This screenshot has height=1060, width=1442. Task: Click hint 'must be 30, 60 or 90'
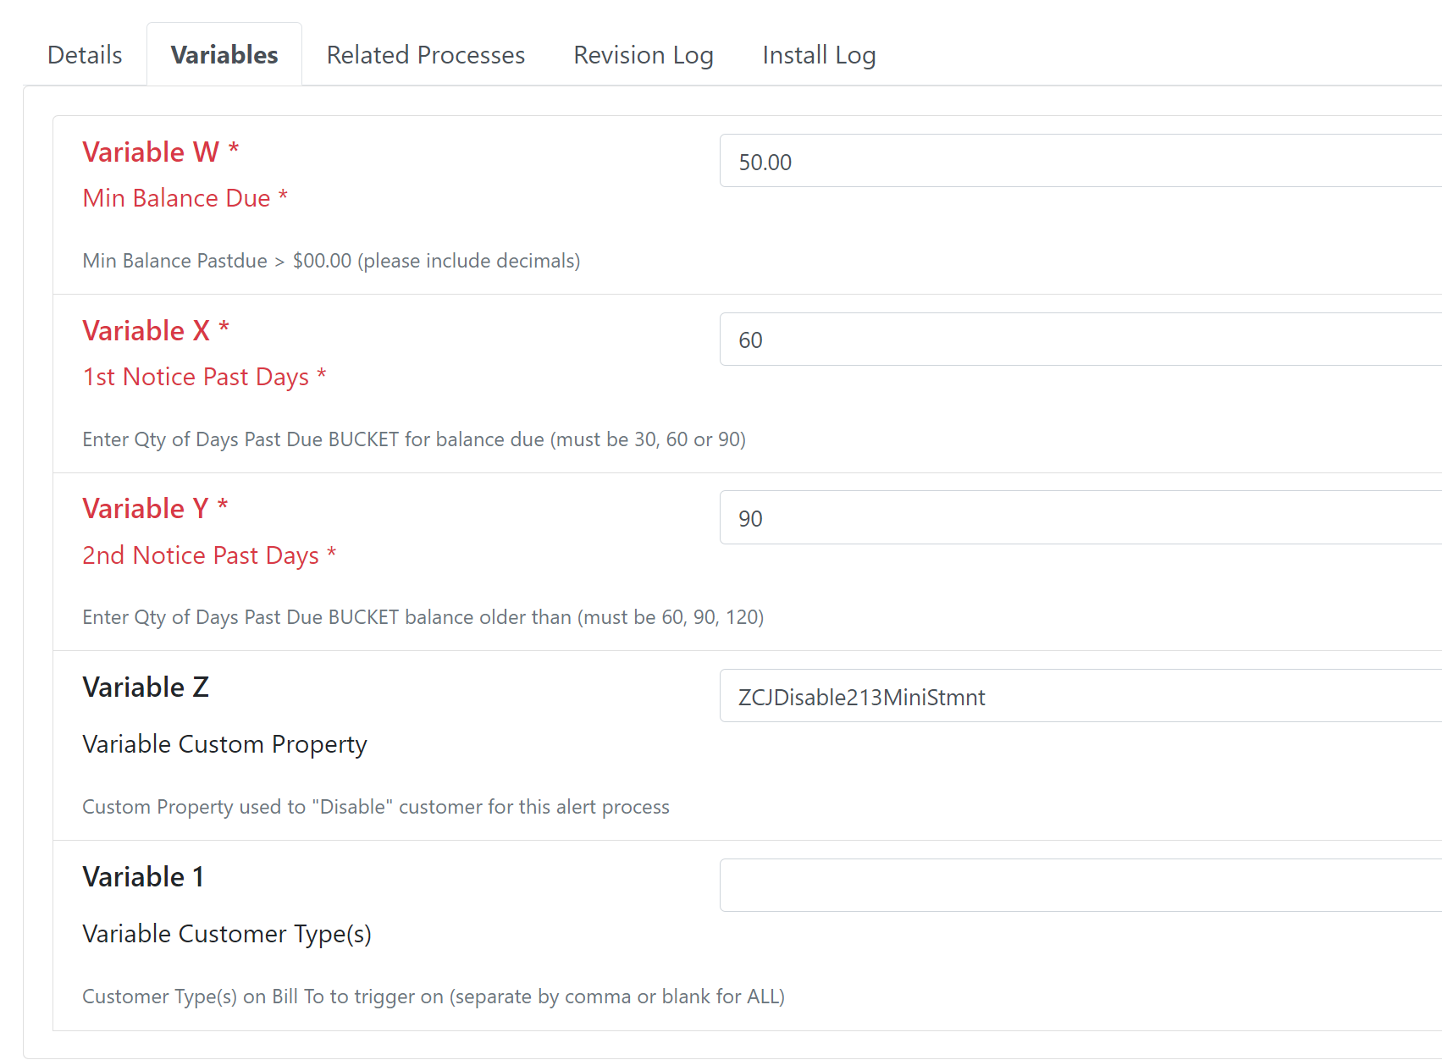[x=414, y=439]
